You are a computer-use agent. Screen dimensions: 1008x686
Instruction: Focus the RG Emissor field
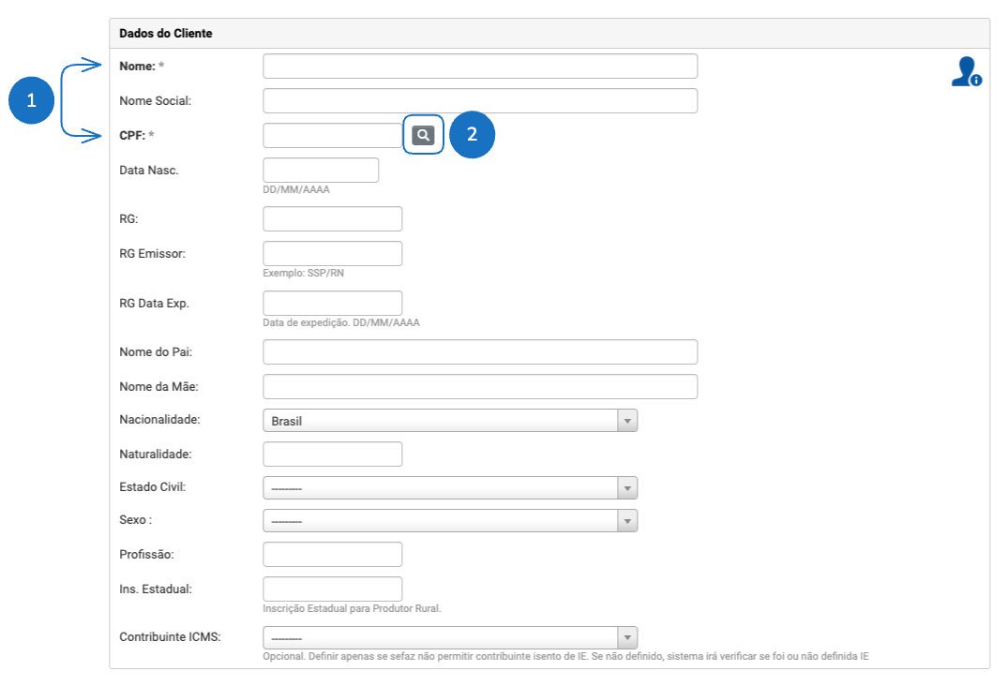pyautogui.click(x=332, y=254)
